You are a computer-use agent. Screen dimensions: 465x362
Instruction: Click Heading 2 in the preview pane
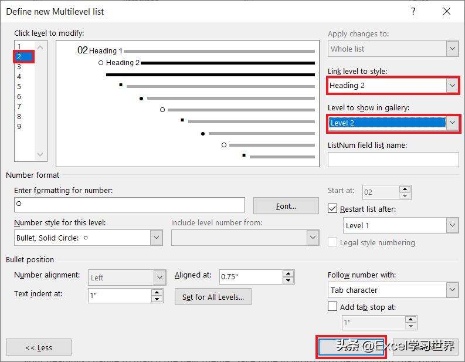point(123,63)
